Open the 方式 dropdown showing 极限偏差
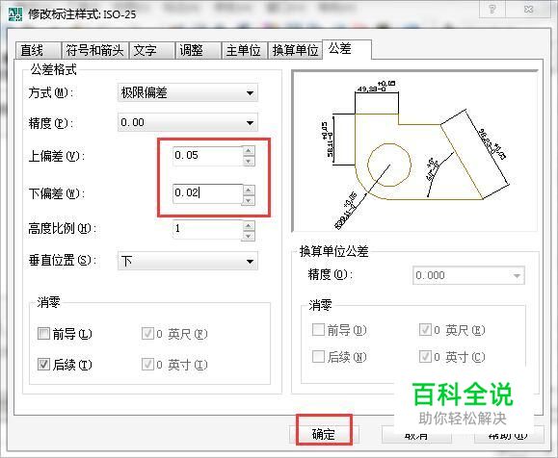This screenshot has width=558, height=458. (x=188, y=92)
